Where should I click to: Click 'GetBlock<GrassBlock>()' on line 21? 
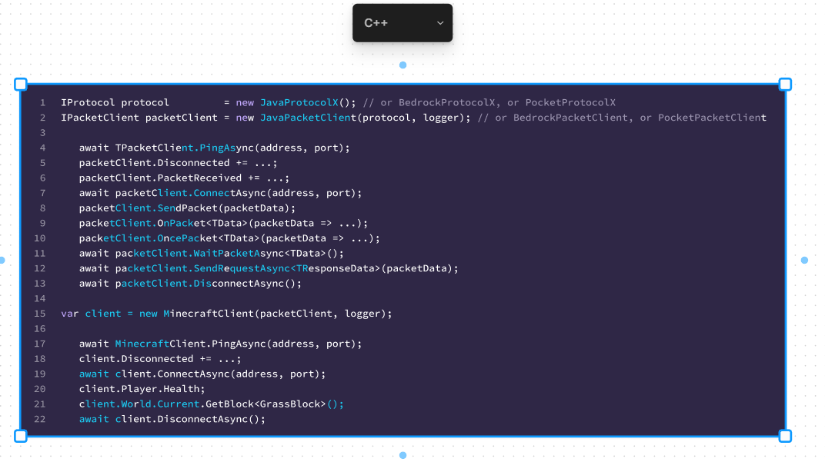[x=272, y=404]
